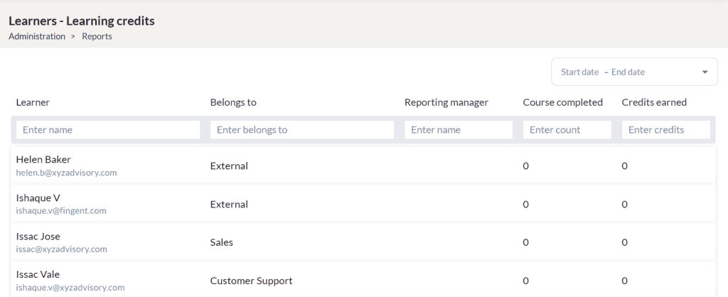
Task: Open Issac Jose's learner entry
Action: click(x=38, y=237)
